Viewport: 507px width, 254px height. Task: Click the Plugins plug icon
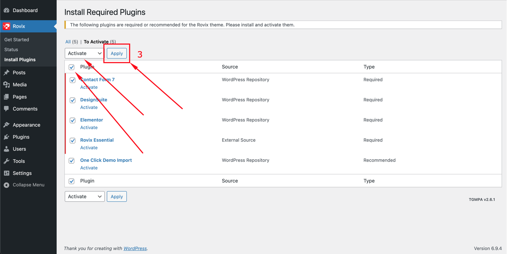[6, 137]
